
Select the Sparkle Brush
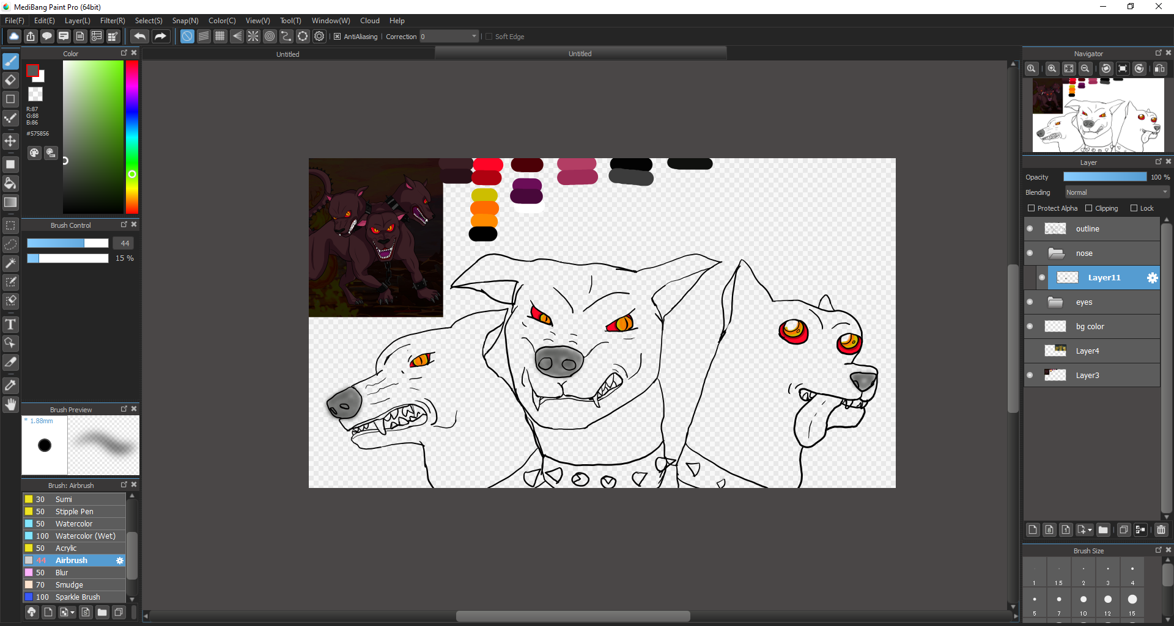point(74,597)
